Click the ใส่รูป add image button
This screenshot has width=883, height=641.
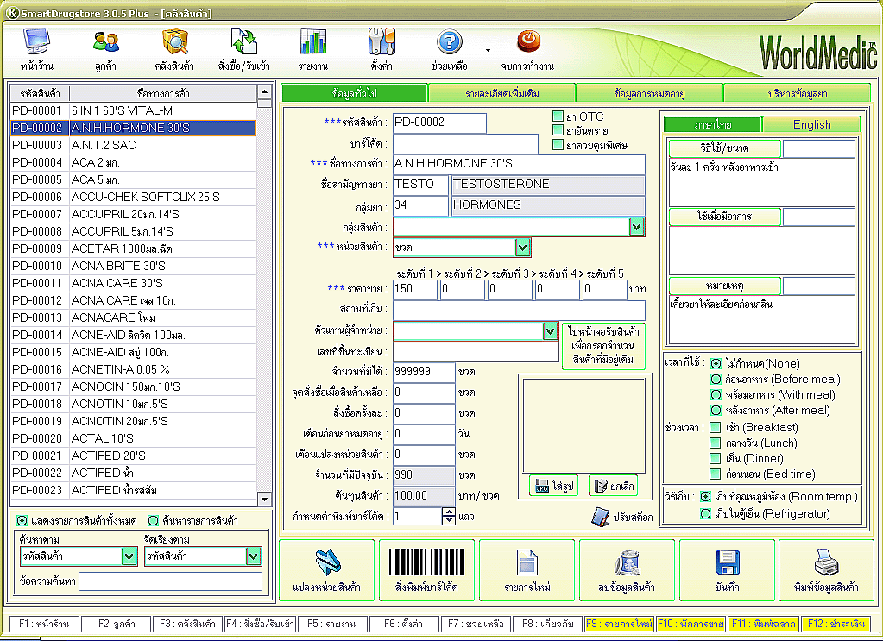click(554, 486)
